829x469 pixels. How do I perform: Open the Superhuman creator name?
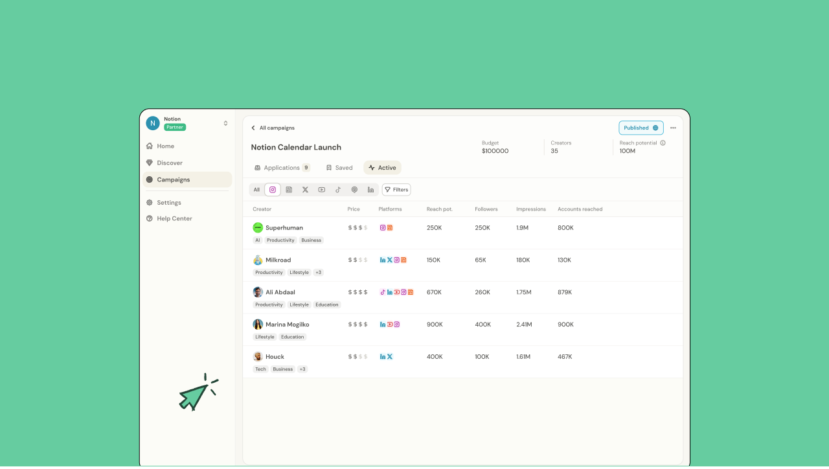[x=284, y=228]
